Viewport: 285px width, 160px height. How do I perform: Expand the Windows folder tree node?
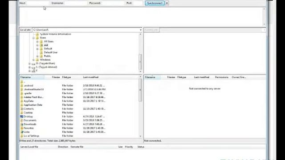click(x=34, y=60)
